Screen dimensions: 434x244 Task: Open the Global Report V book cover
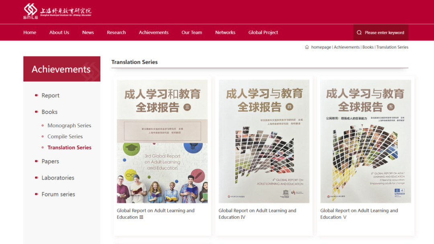(365, 141)
